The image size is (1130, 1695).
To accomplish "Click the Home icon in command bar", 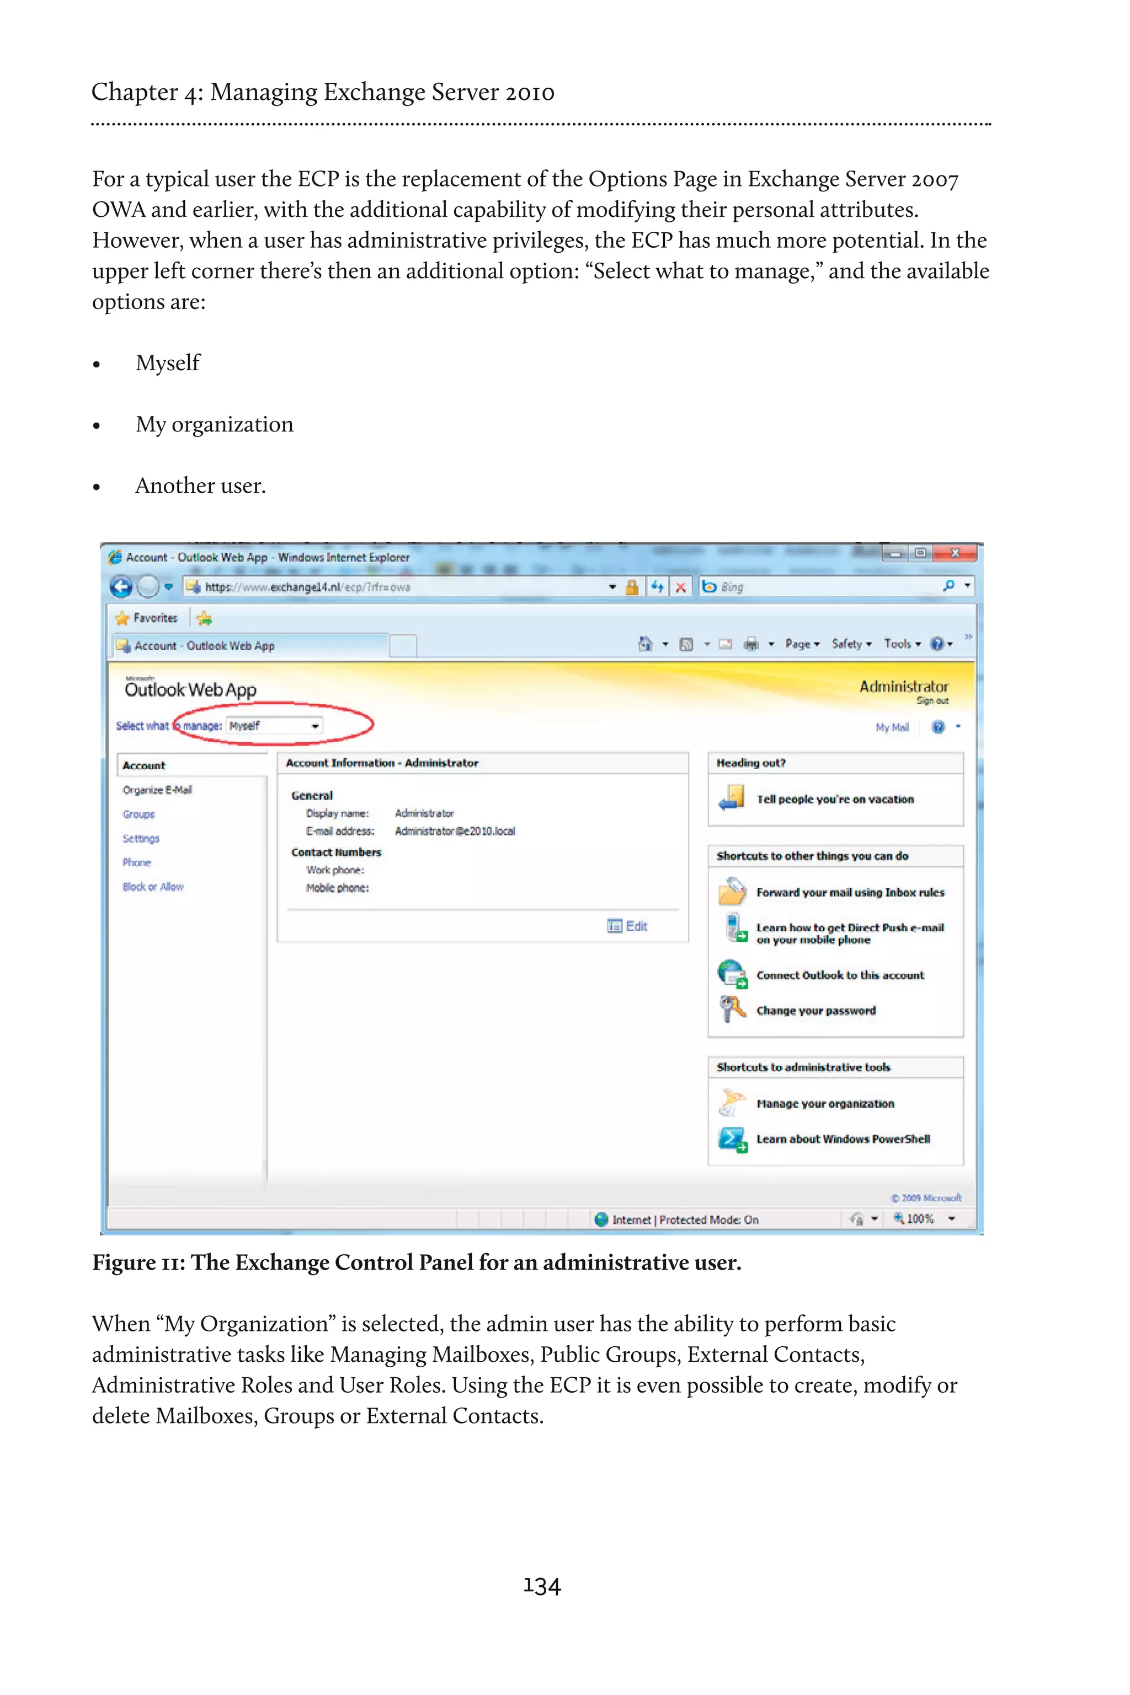I will pyautogui.click(x=645, y=643).
